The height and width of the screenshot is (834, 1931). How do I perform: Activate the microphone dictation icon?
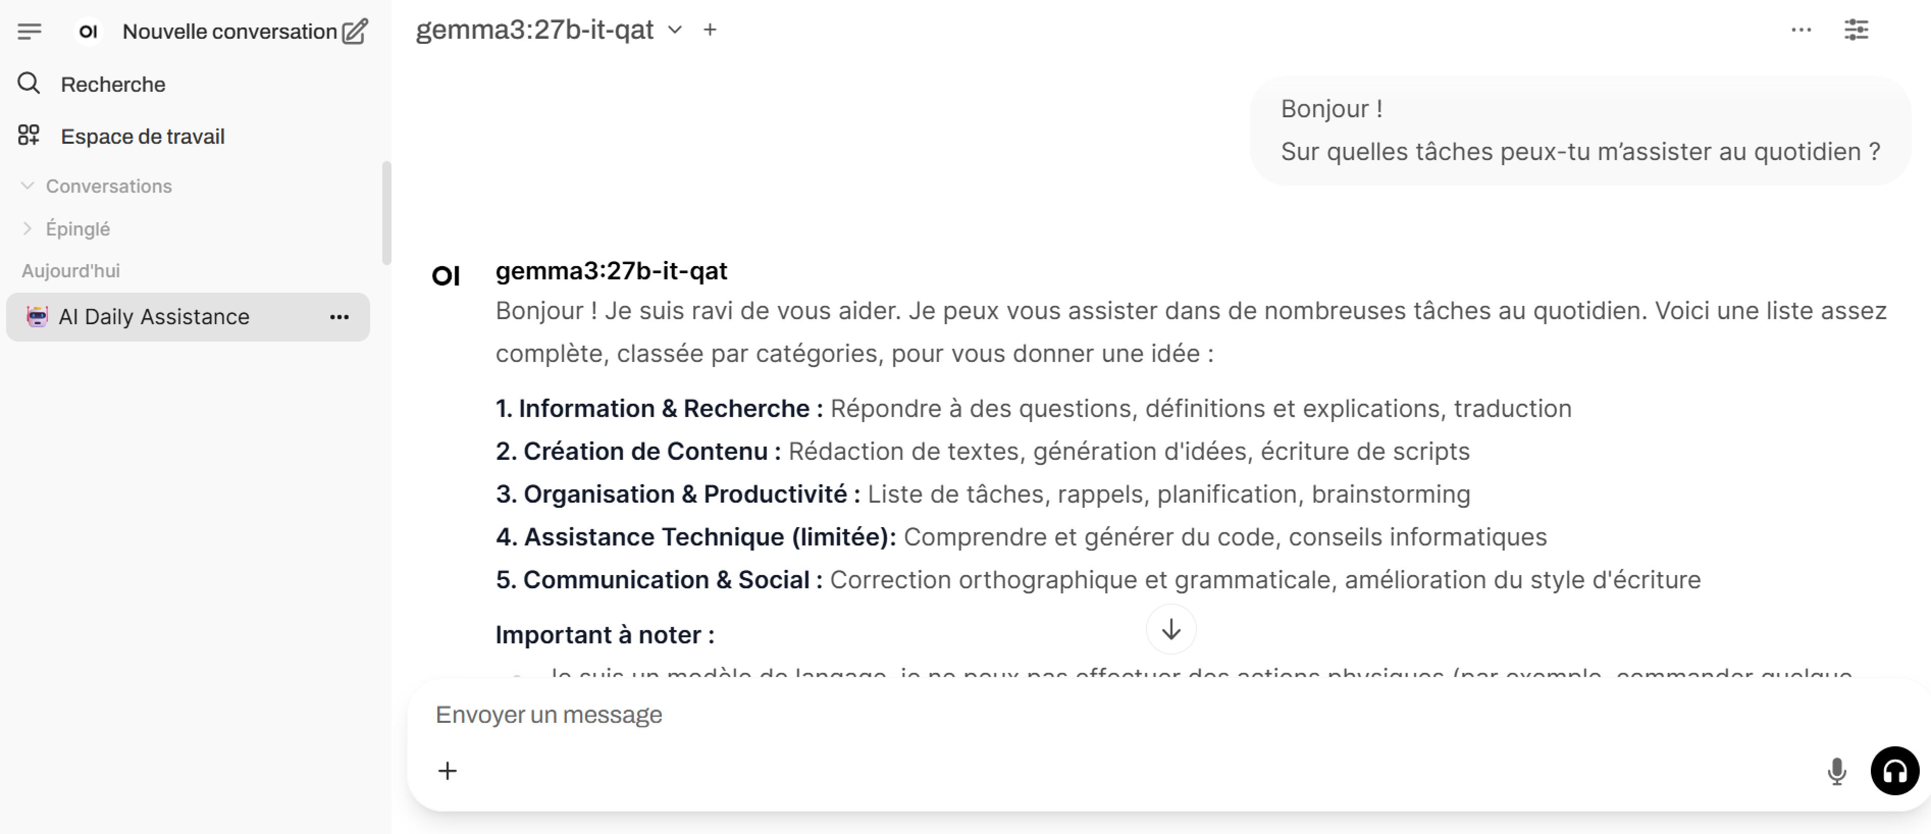(x=1837, y=771)
